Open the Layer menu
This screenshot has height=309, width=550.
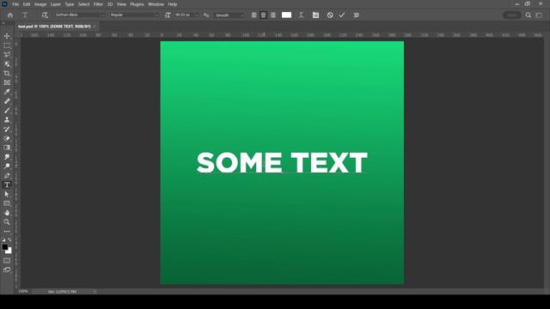coord(56,4)
